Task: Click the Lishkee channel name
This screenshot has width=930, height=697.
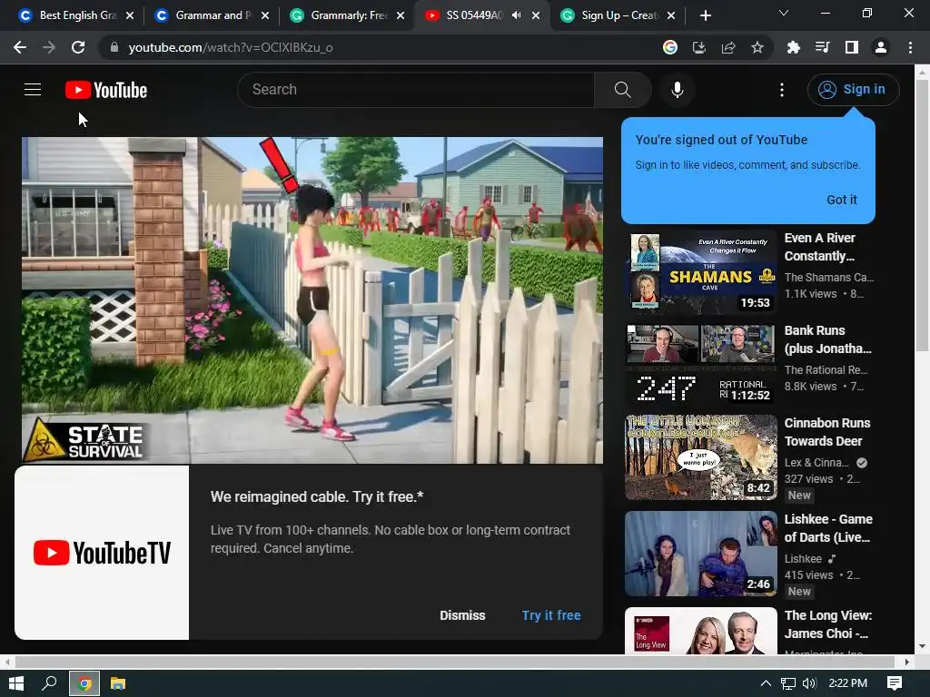Action: (x=803, y=558)
